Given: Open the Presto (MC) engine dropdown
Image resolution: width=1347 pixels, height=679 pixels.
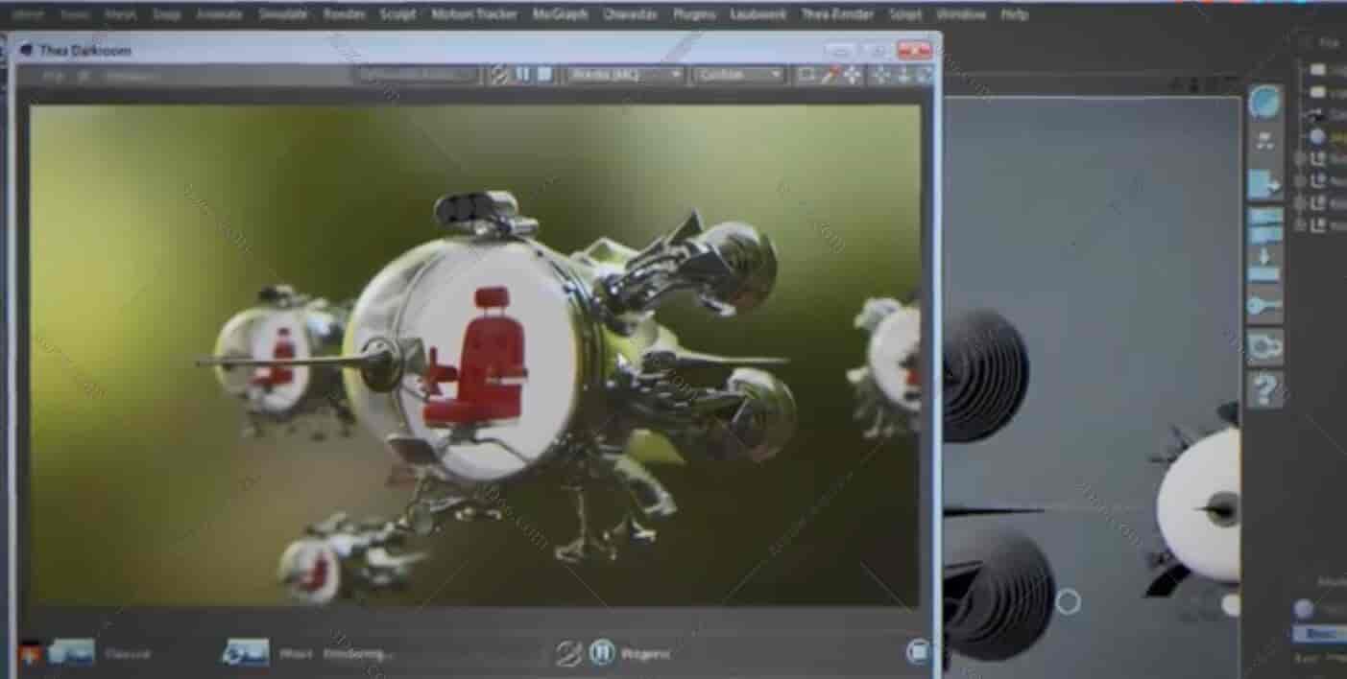Looking at the screenshot, I should (624, 75).
